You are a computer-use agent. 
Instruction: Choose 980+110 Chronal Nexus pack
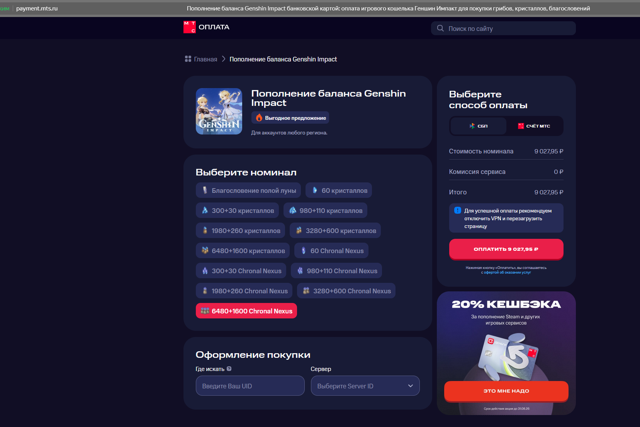336,270
